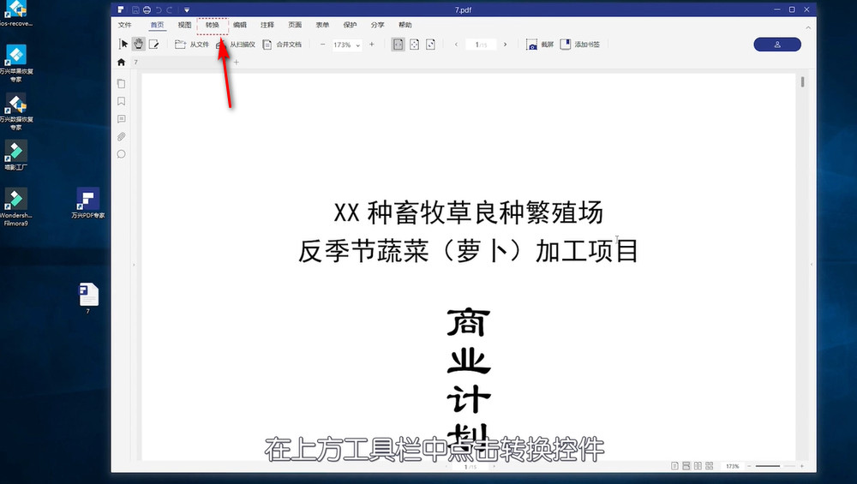Image resolution: width=857 pixels, height=484 pixels.
Task: Open the search side panel
Action: click(122, 154)
